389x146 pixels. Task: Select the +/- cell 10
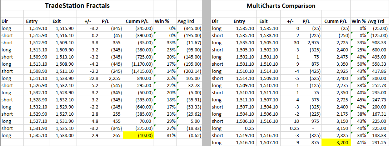click(x=290, y=121)
